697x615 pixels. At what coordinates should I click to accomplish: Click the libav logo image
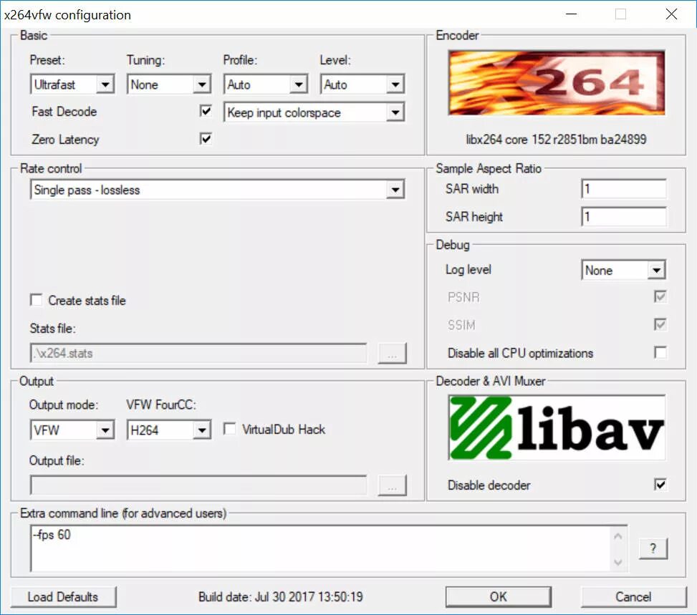pos(557,427)
